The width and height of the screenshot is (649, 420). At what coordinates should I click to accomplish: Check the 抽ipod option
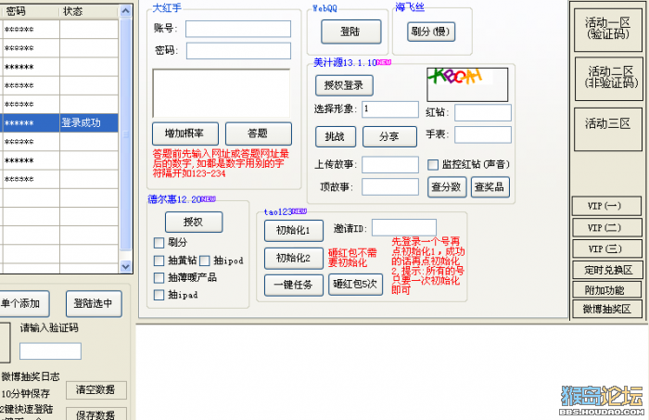click(x=205, y=261)
